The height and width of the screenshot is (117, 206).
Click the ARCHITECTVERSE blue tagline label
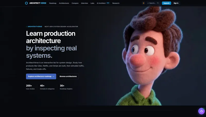[x=35, y=27]
